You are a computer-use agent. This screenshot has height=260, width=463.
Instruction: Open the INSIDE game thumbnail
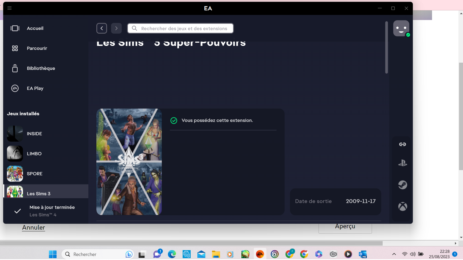coord(15,134)
